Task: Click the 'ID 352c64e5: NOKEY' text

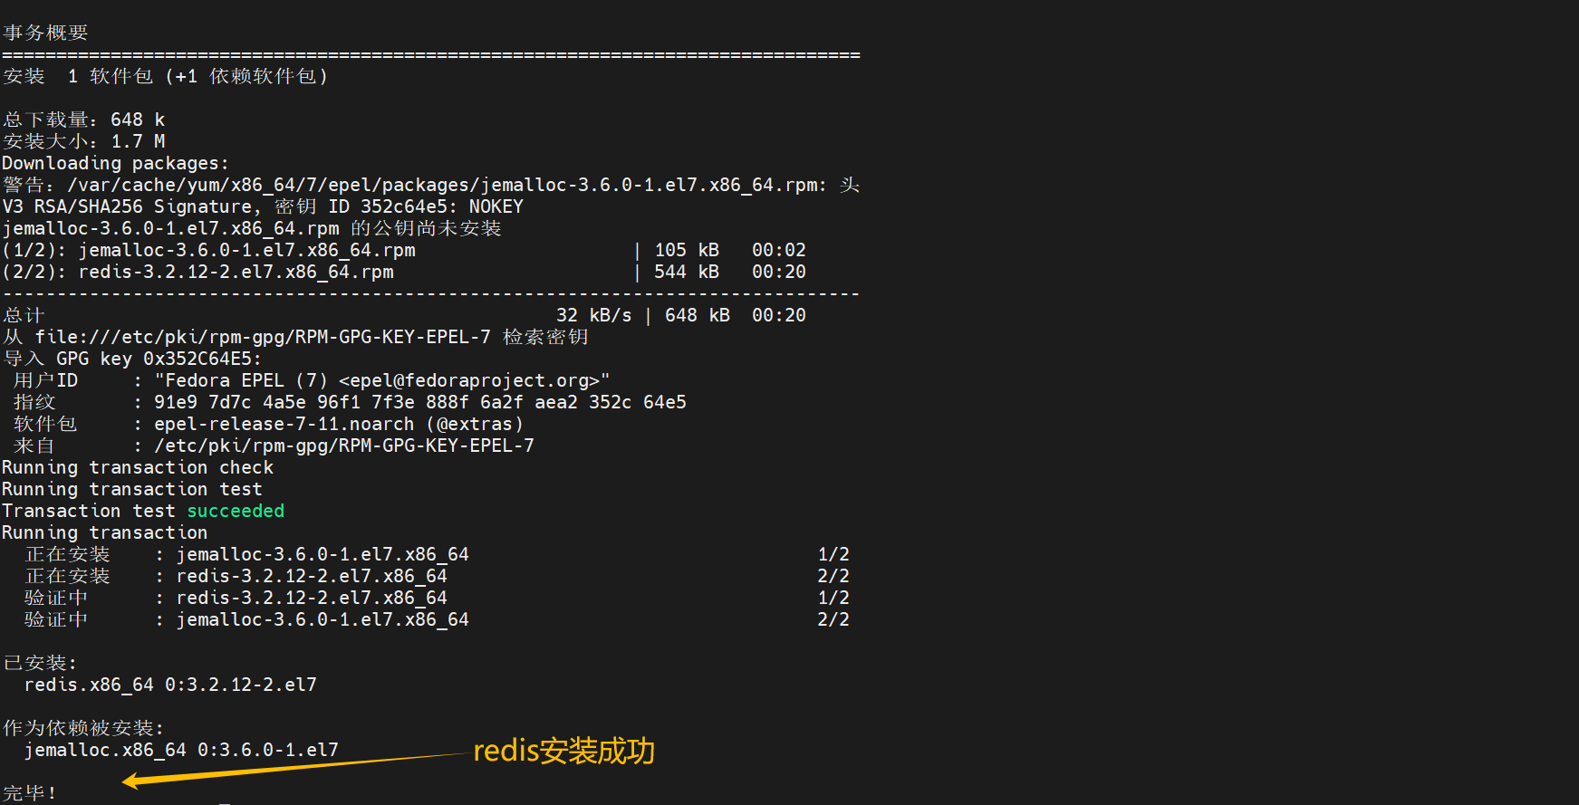Action: (x=426, y=206)
